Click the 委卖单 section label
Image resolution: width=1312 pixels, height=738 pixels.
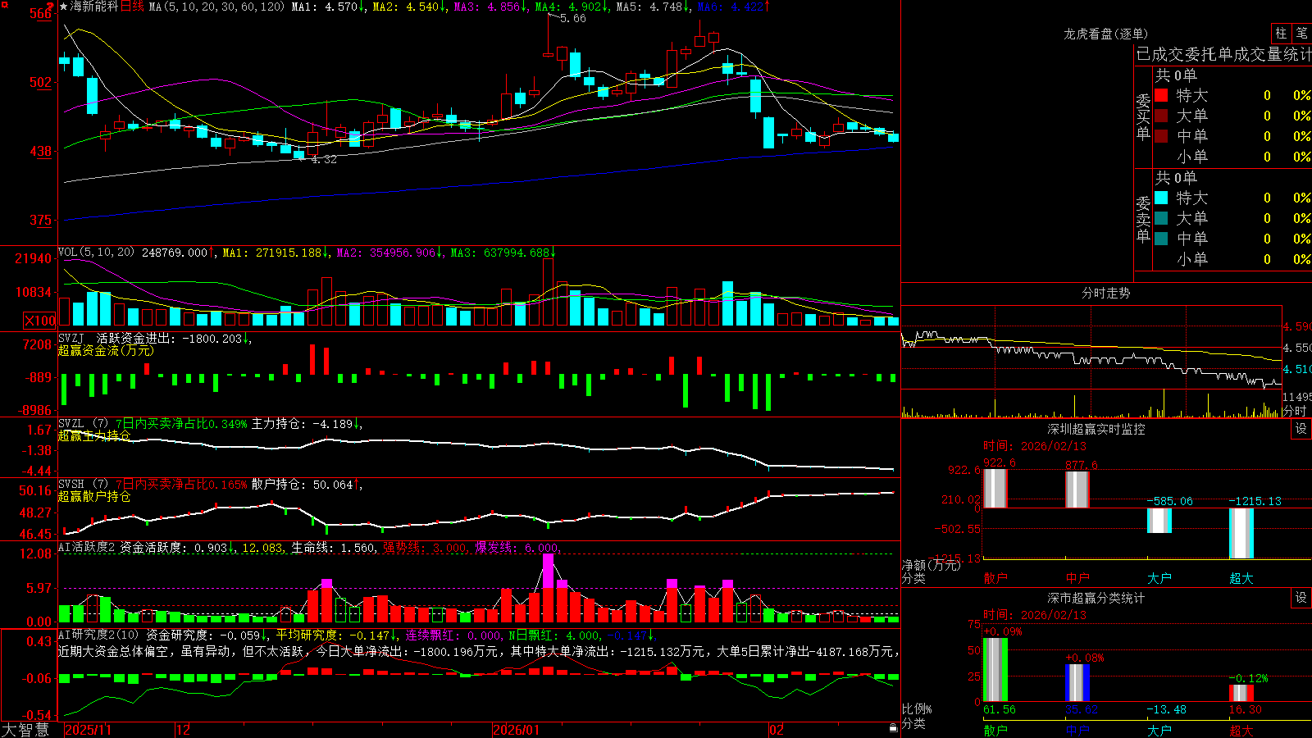coord(1143,219)
